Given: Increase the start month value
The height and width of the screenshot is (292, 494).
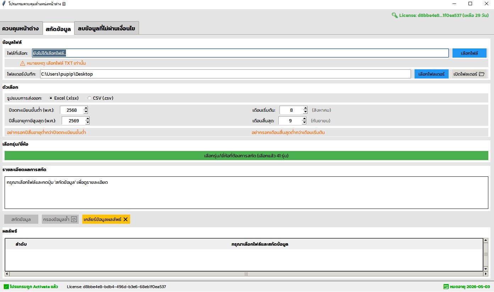Looking at the screenshot, I should pos(305,108).
